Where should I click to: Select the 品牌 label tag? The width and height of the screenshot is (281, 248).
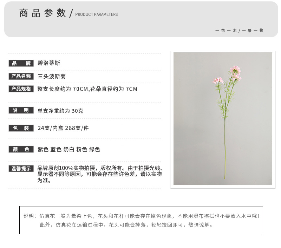tap(21, 63)
